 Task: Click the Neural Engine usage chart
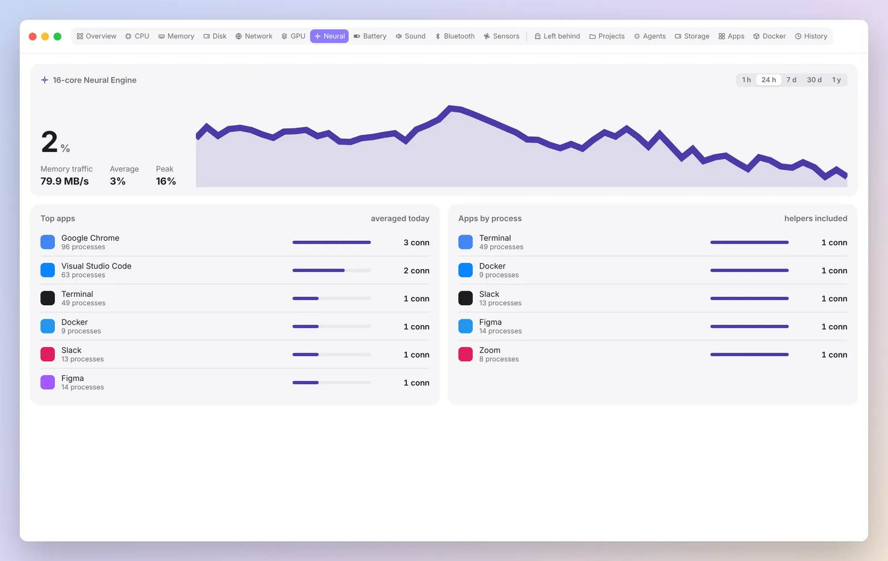point(522,146)
